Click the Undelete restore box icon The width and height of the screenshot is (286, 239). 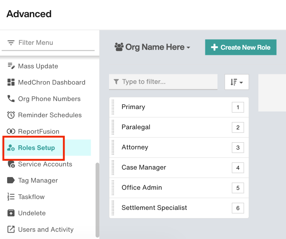click(11, 213)
